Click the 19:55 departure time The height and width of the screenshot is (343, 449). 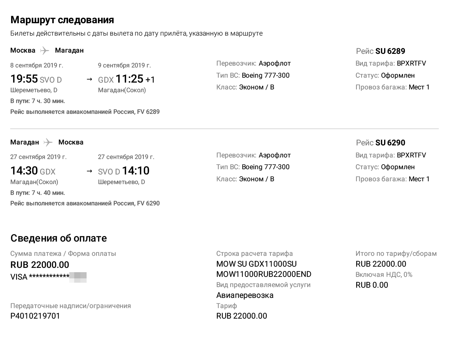pos(24,79)
